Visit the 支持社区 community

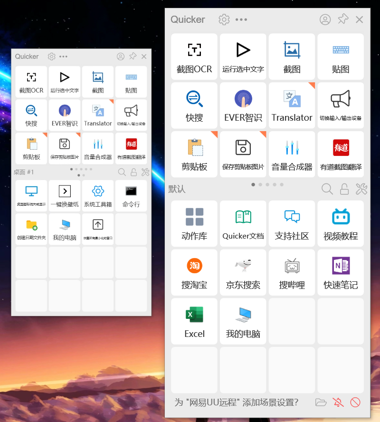(292, 224)
